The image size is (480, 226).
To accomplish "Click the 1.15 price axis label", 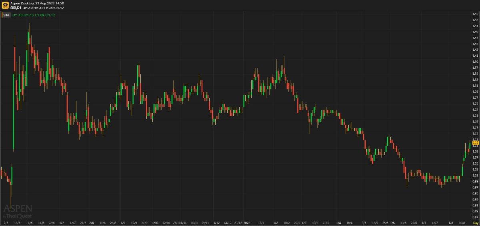I will (475, 134).
